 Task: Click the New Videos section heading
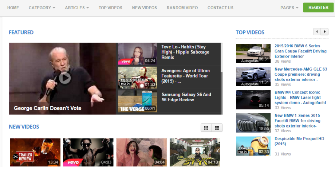(24, 127)
